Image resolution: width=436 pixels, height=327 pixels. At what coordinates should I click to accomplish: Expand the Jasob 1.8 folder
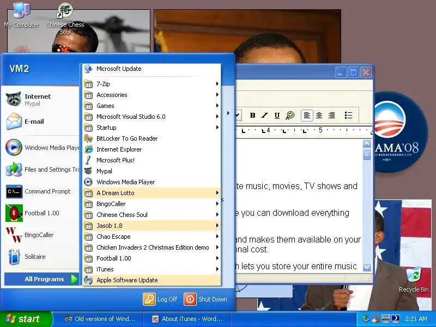pos(152,226)
